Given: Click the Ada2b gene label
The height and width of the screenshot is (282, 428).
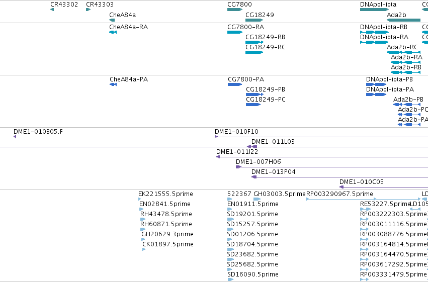Looking at the screenshot, I should 397,15.
